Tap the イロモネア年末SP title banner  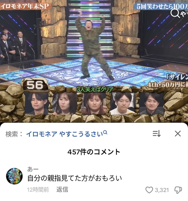[x=25, y=6]
